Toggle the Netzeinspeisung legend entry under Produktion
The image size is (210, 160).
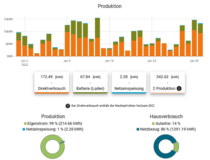coord(53,129)
